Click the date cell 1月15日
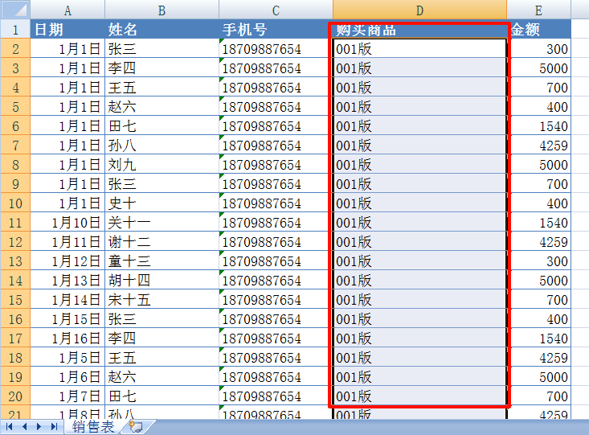This screenshot has height=435, width=589. tap(67, 319)
